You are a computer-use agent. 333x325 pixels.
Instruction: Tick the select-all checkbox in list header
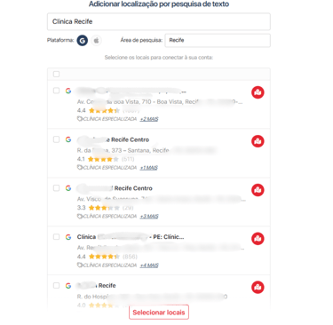point(56,74)
